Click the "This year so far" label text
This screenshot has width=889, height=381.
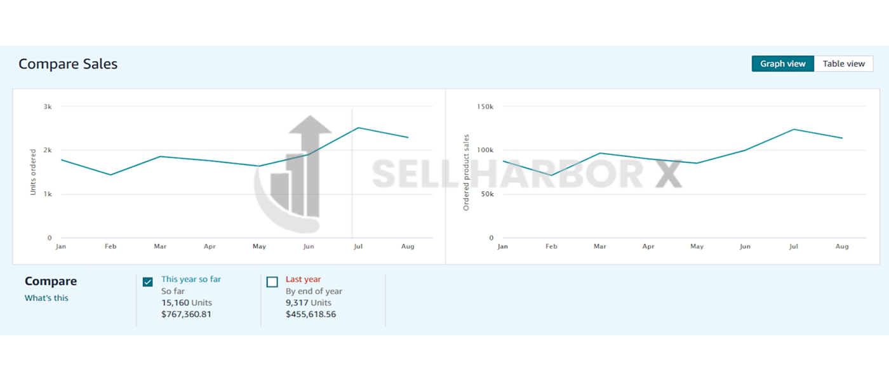191,279
